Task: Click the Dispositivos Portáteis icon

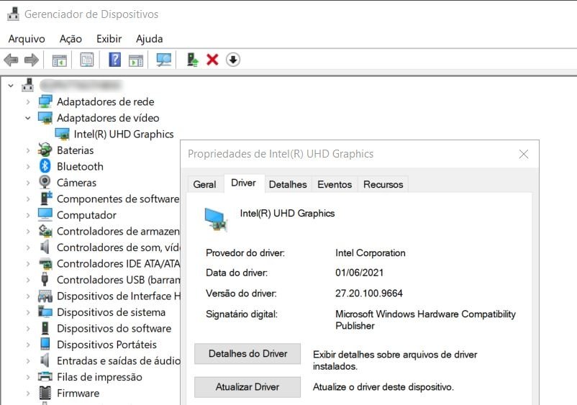Action: click(45, 345)
